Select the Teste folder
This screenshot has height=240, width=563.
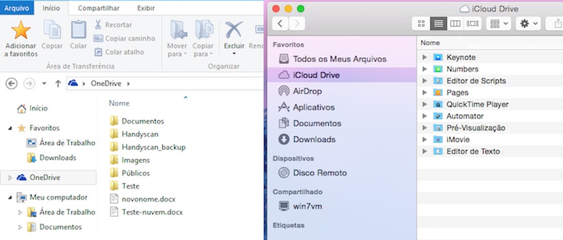point(124,186)
